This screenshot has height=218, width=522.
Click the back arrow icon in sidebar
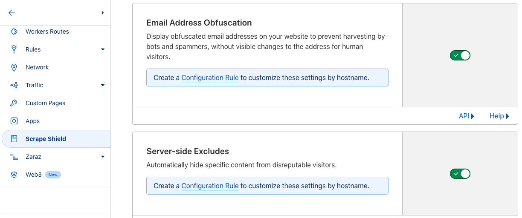click(12, 13)
